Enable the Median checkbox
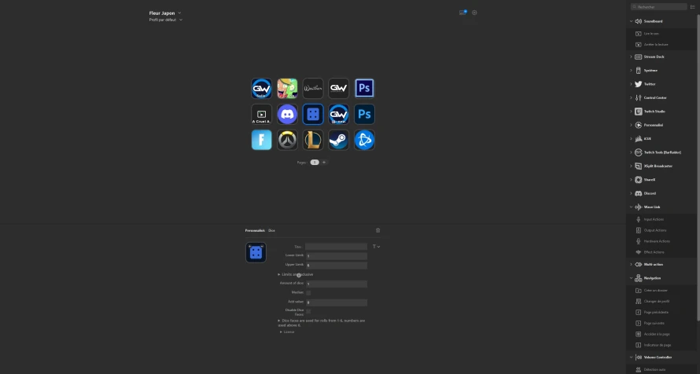700x374 pixels. pyautogui.click(x=308, y=293)
